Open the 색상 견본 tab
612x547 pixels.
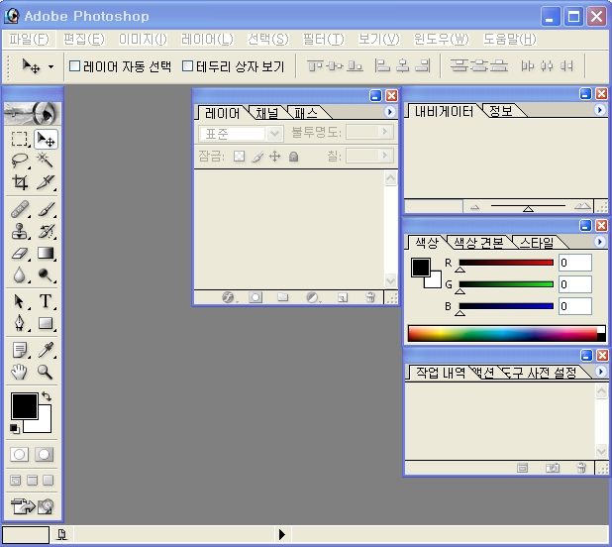(478, 242)
